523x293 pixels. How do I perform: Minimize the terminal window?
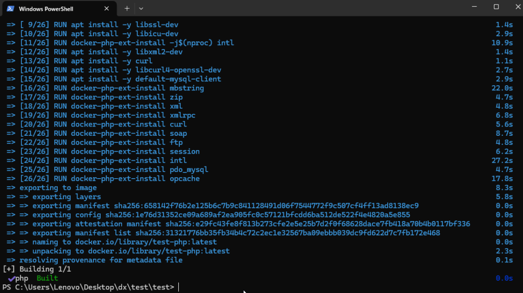tap(473, 7)
